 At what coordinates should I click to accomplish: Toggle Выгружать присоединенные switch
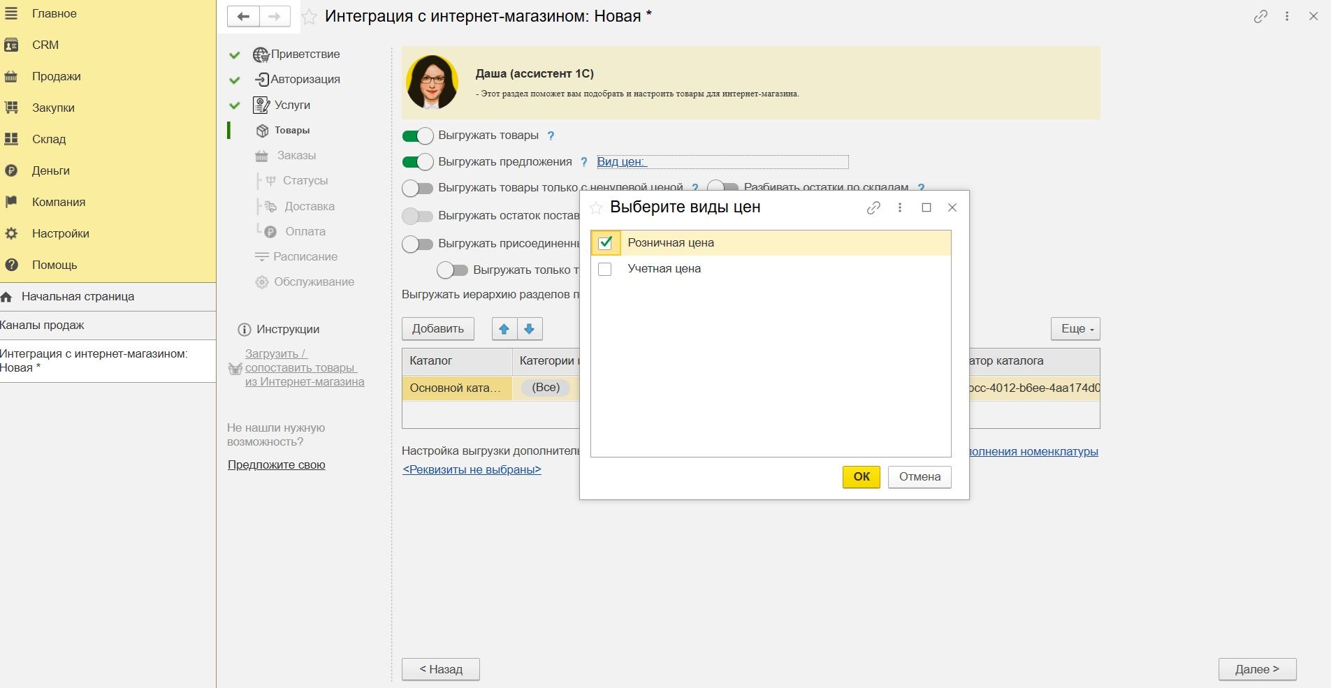pyautogui.click(x=418, y=244)
